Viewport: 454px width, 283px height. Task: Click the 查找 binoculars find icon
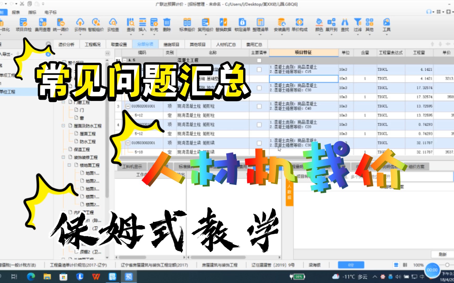(x=345, y=22)
